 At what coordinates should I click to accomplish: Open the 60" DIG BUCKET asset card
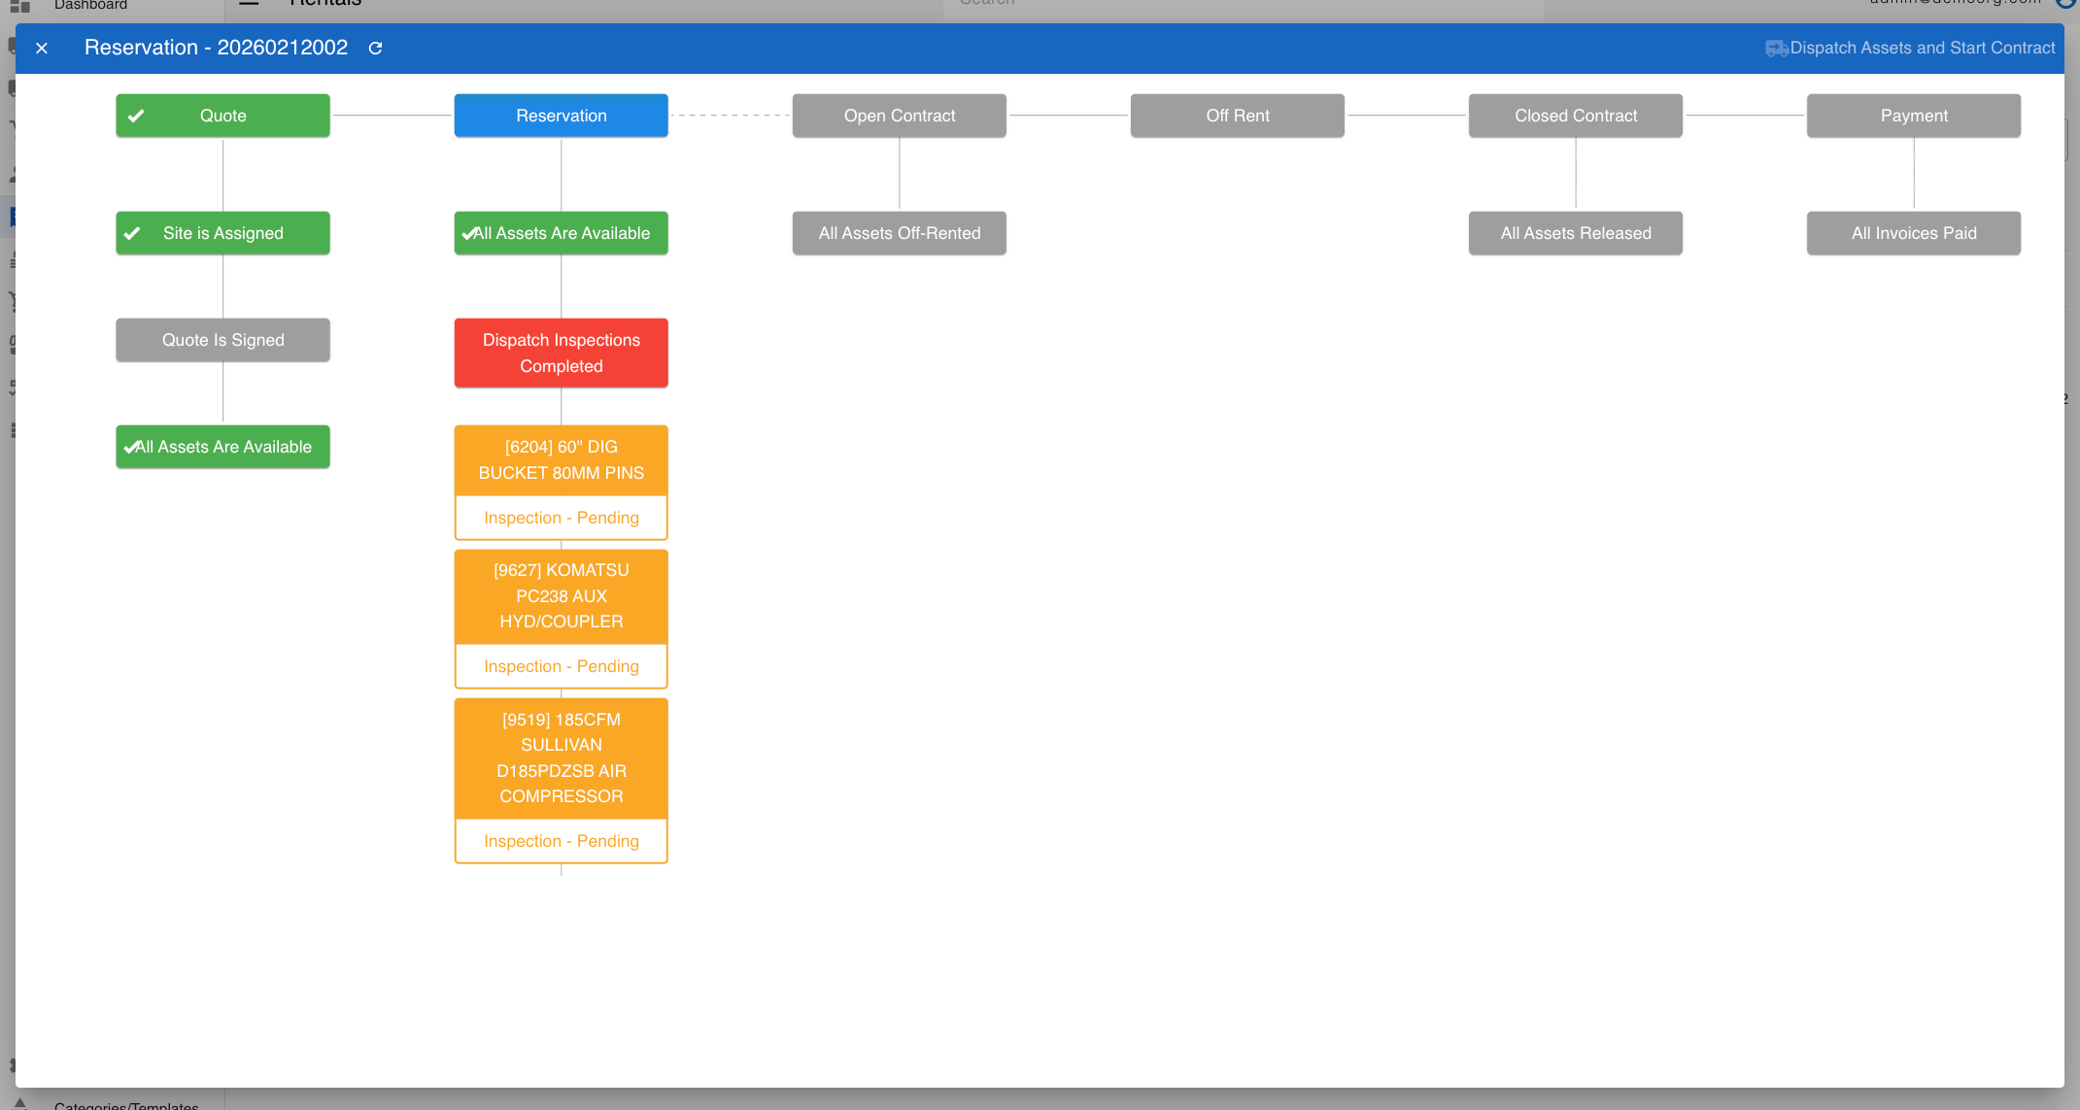tap(561, 460)
